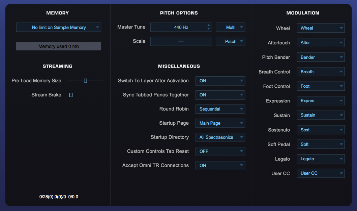Open the Foot Control modulation dropdown
This screenshot has height=211, width=357.
(321, 86)
